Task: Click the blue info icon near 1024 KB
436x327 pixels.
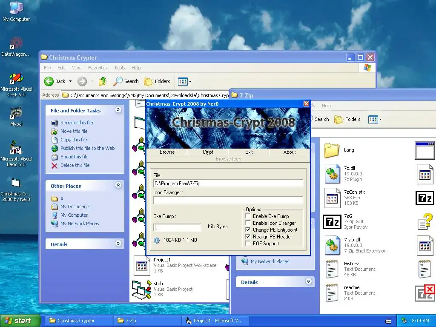Action: coord(157,240)
